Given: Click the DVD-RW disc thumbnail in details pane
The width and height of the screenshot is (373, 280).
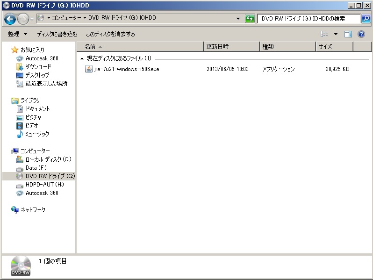Looking at the screenshot, I should point(21,266).
